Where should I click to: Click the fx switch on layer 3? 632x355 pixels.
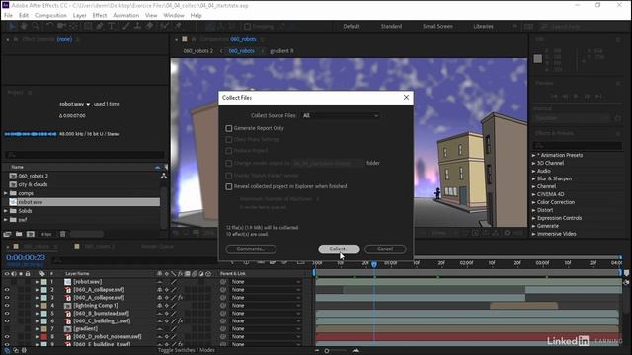coord(180,298)
